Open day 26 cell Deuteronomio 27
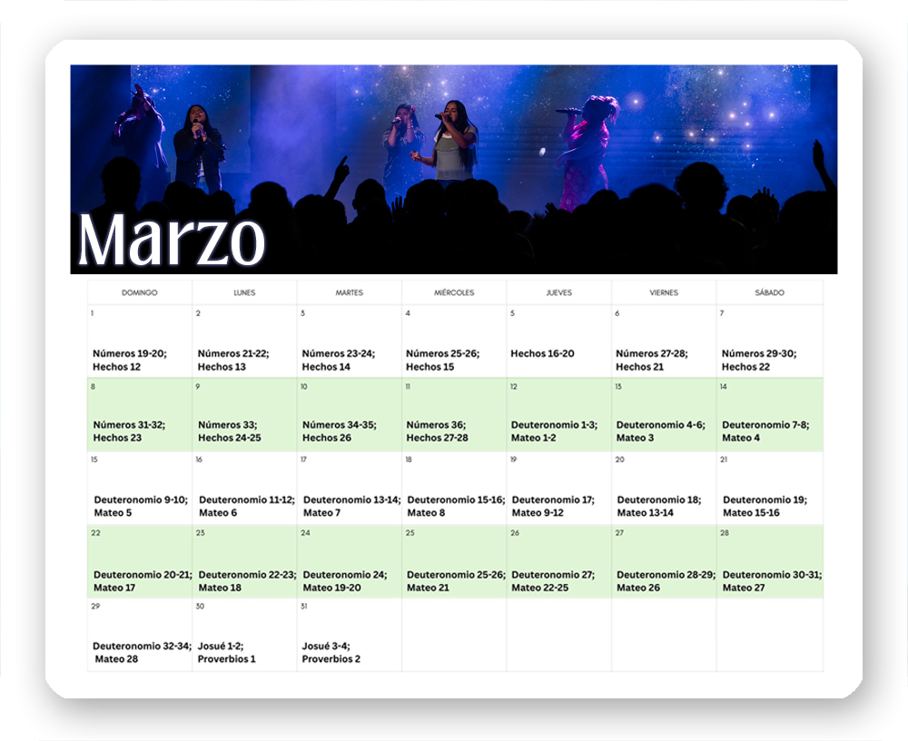 pyautogui.click(x=552, y=580)
